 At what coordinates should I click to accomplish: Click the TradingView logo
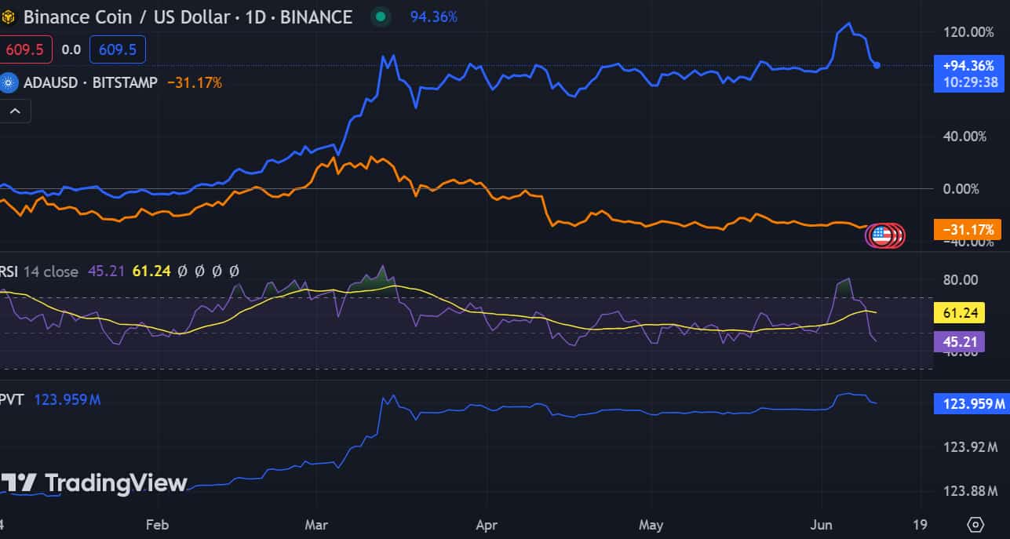pyautogui.click(x=94, y=483)
